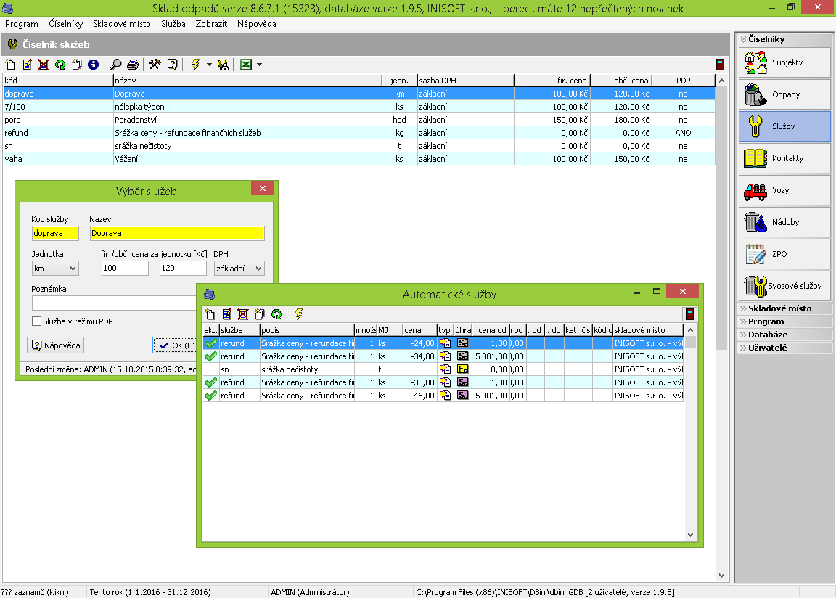Click the blue info icon in main toolbar
The height and width of the screenshot is (598, 836).
94,65
